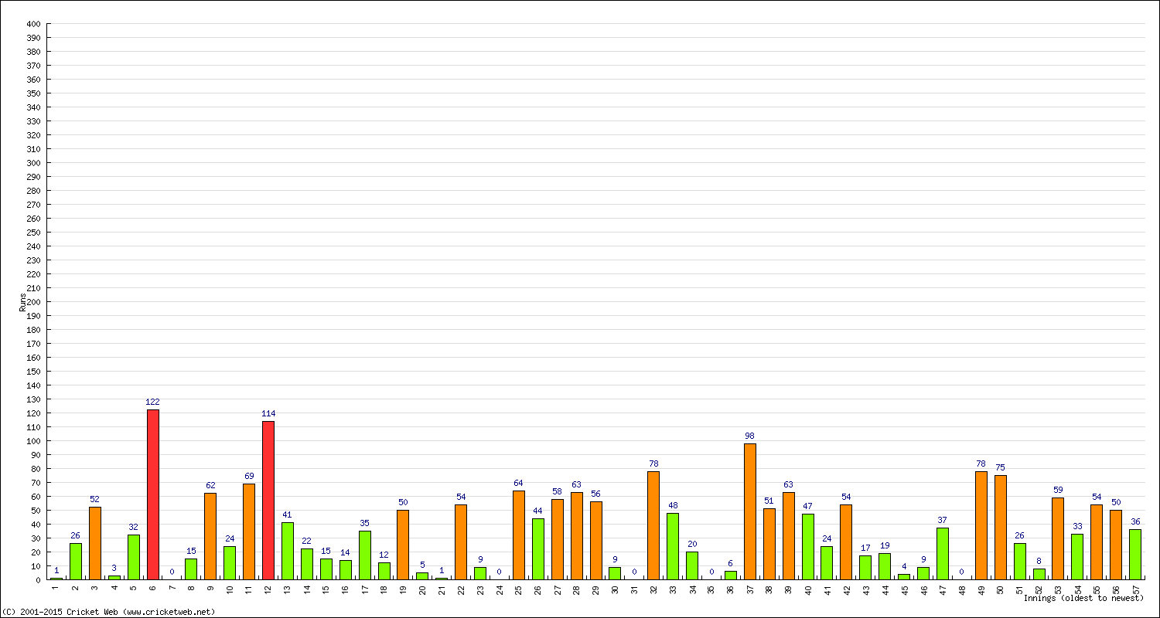Select the value label 33

[1077, 526]
